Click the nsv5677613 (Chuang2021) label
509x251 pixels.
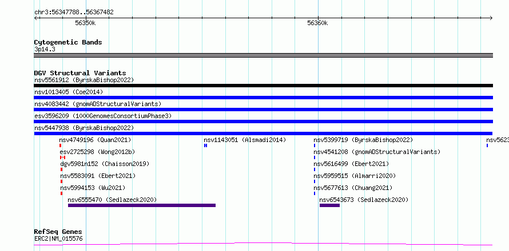click(x=353, y=188)
